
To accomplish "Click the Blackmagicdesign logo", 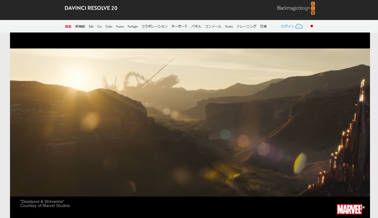I will pyautogui.click(x=296, y=8).
